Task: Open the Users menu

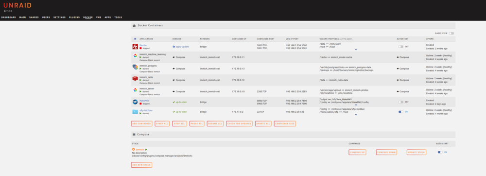Action: tap(46, 18)
